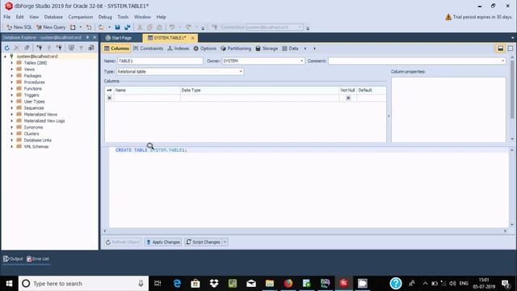Click the new connection plug icon in explorer
This screenshot has width=517, height=291.
pos(40,48)
